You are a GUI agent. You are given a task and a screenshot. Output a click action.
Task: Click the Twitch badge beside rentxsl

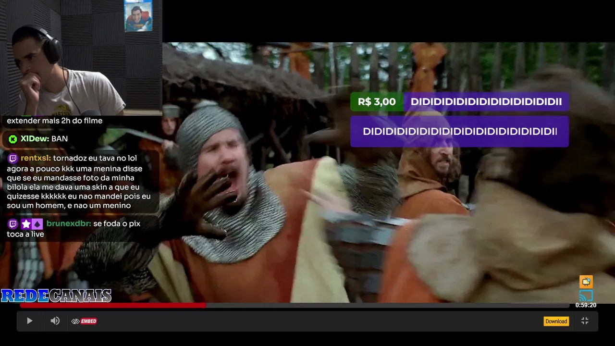click(13, 158)
